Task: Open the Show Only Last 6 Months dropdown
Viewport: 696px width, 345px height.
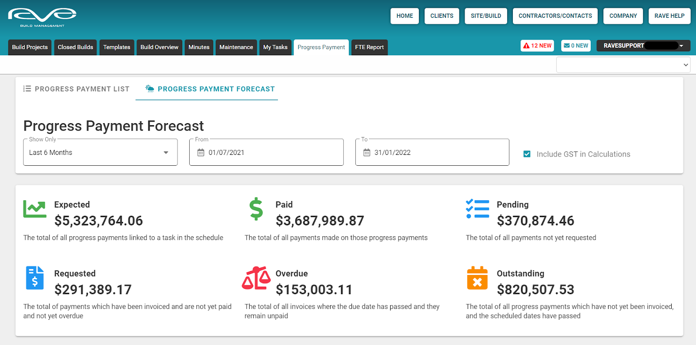Action: [100, 152]
